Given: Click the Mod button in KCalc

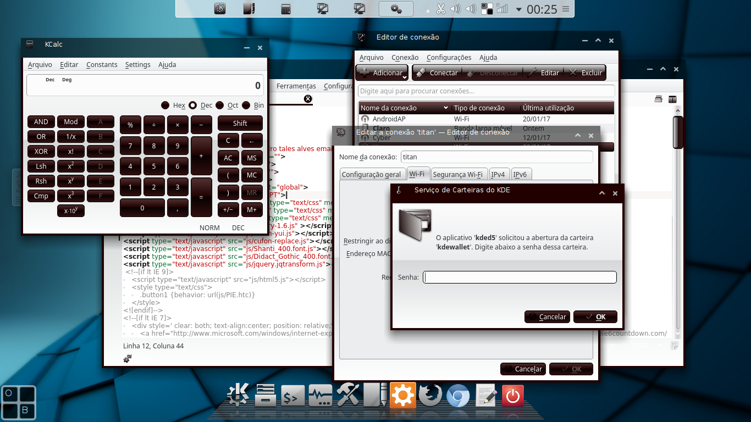Looking at the screenshot, I should click(x=71, y=122).
